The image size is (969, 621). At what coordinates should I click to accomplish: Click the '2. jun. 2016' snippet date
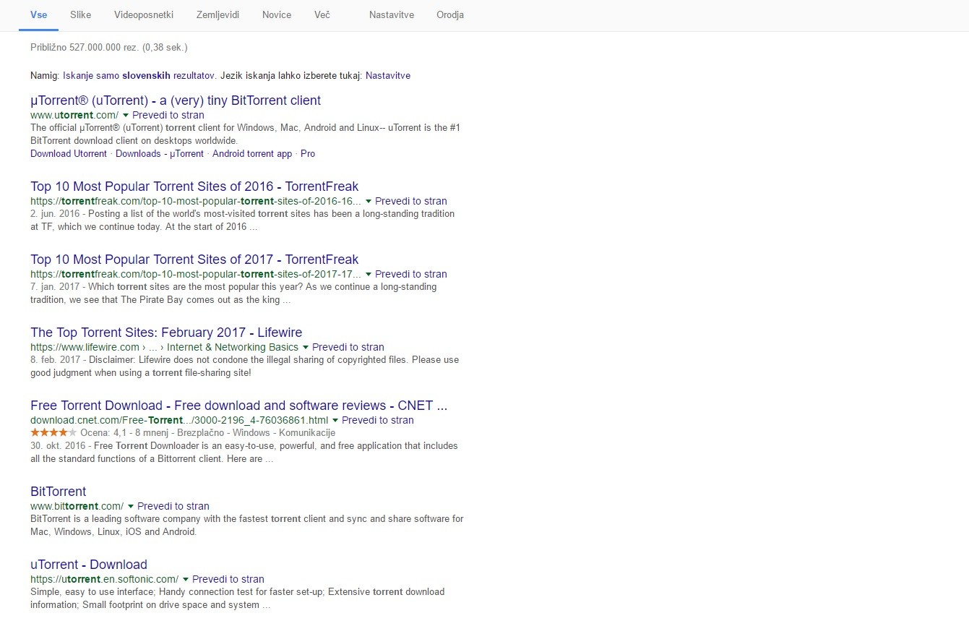click(56, 214)
